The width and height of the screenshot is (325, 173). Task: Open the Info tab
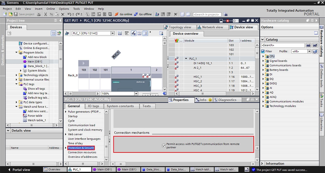click(x=203, y=100)
